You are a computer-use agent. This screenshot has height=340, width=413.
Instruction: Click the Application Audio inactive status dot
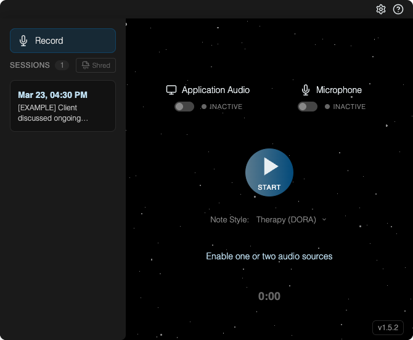(204, 107)
